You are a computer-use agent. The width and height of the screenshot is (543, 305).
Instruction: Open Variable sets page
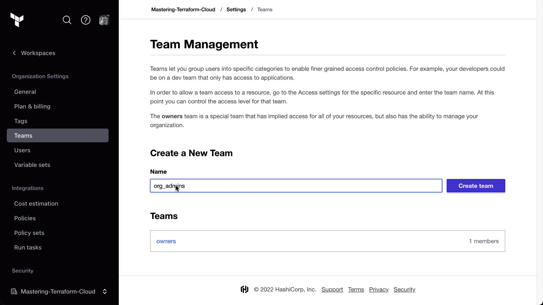[32, 165]
